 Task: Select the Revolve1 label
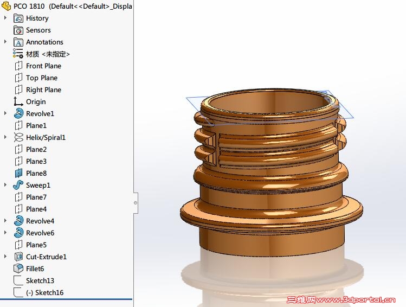click(40, 114)
